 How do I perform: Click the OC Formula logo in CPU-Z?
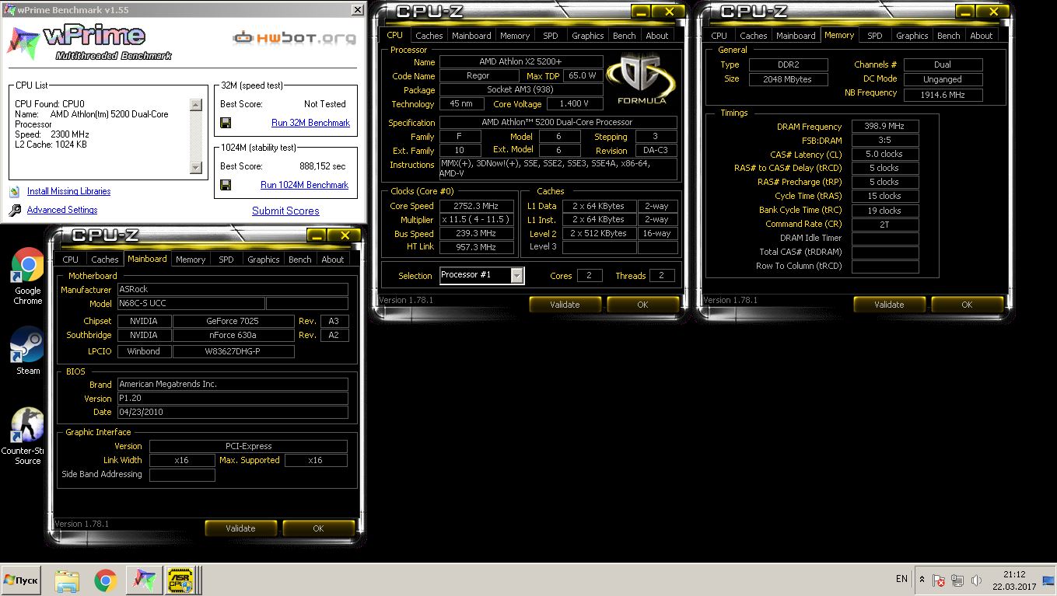[x=642, y=80]
